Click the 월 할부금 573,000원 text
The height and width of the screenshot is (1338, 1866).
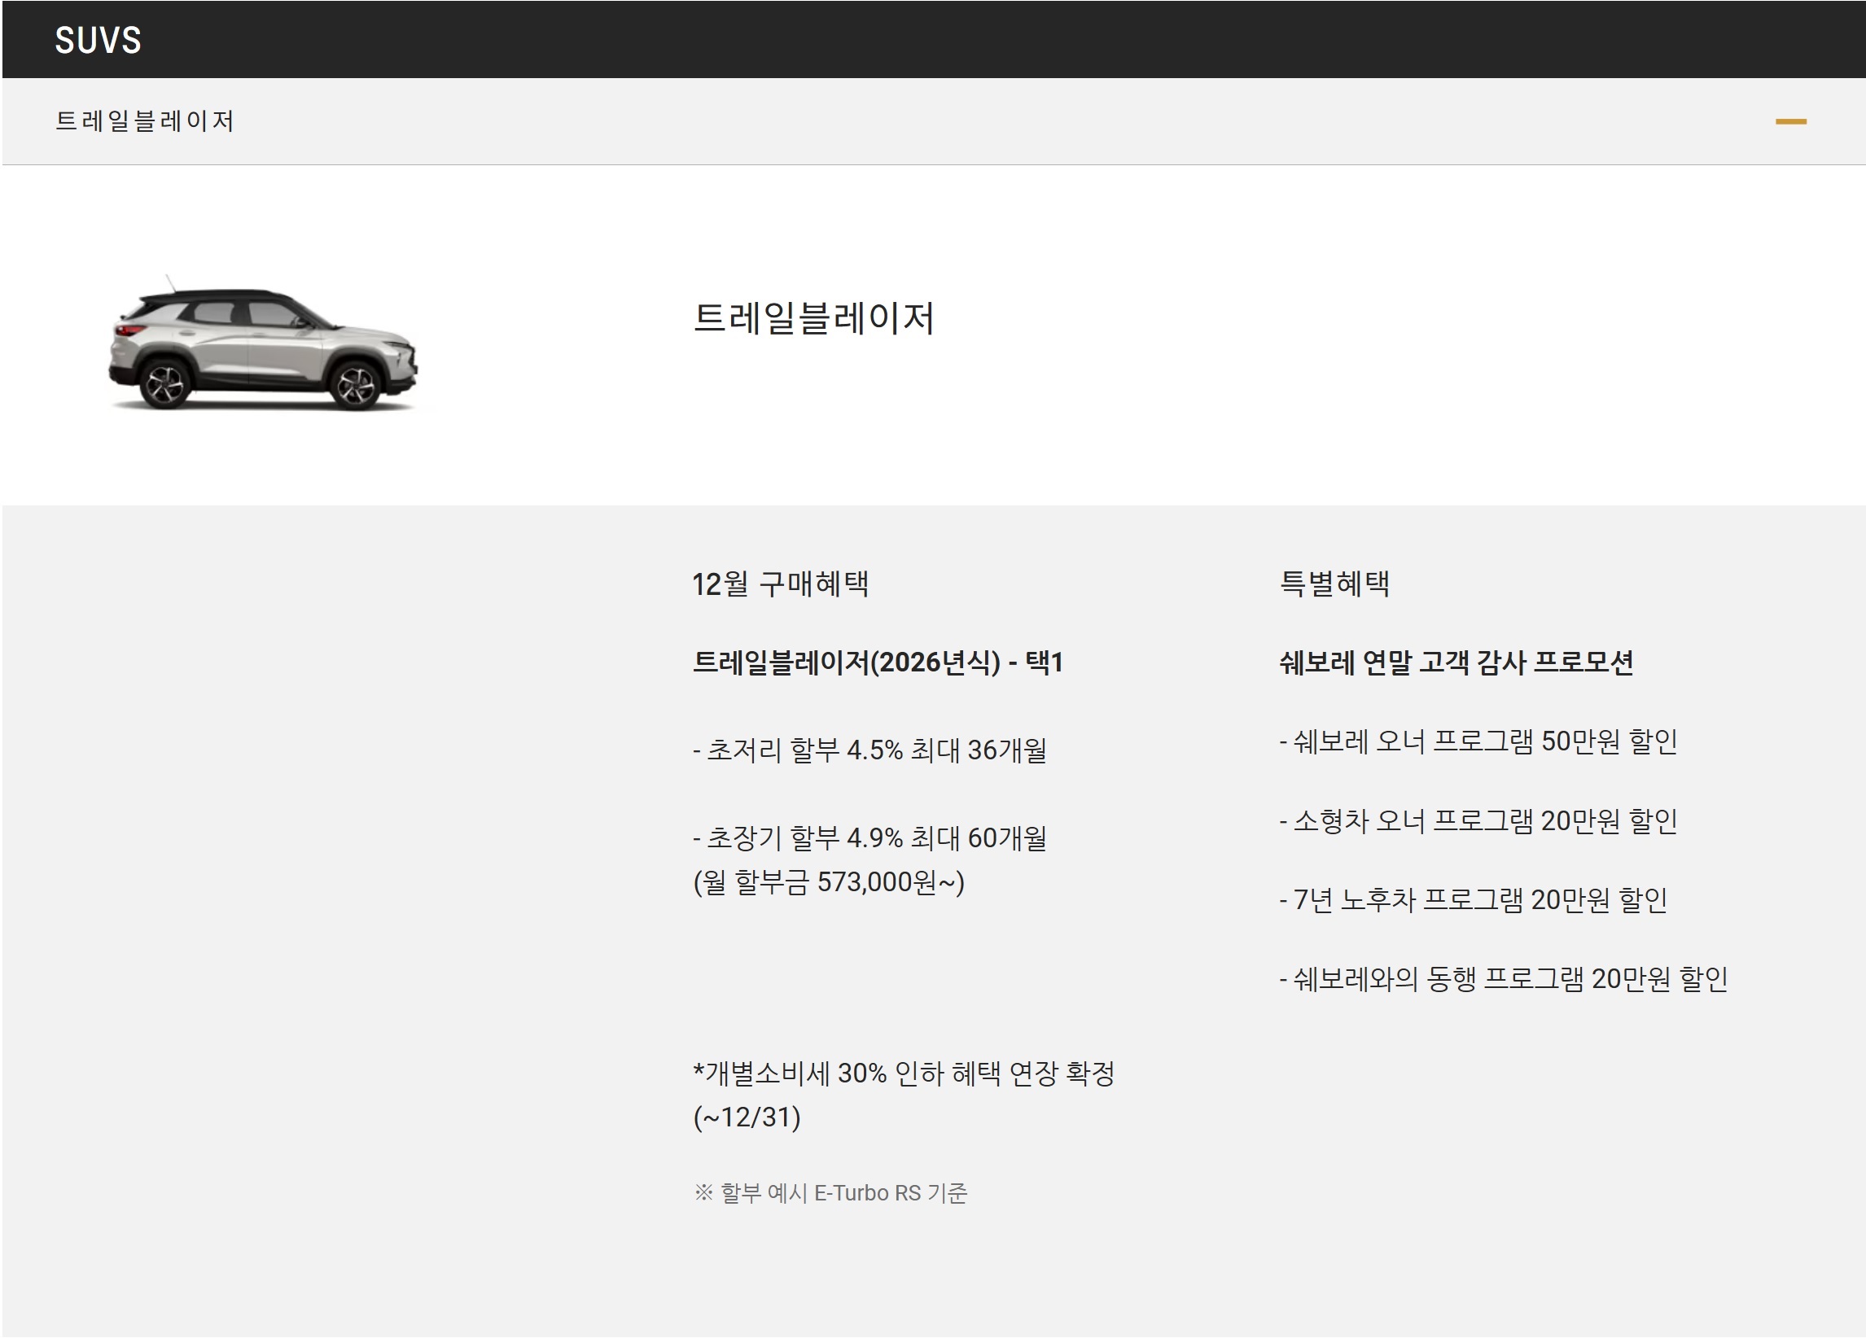pos(829,882)
